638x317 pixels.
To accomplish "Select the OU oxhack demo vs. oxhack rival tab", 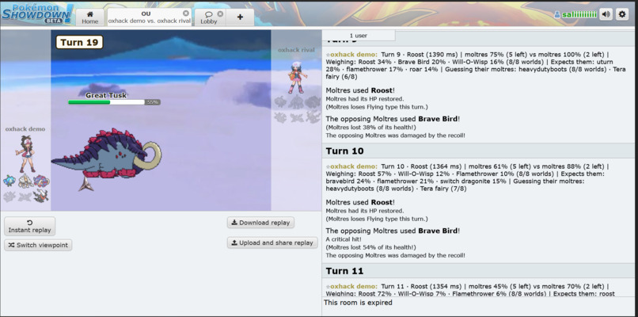I will pyautogui.click(x=149, y=17).
